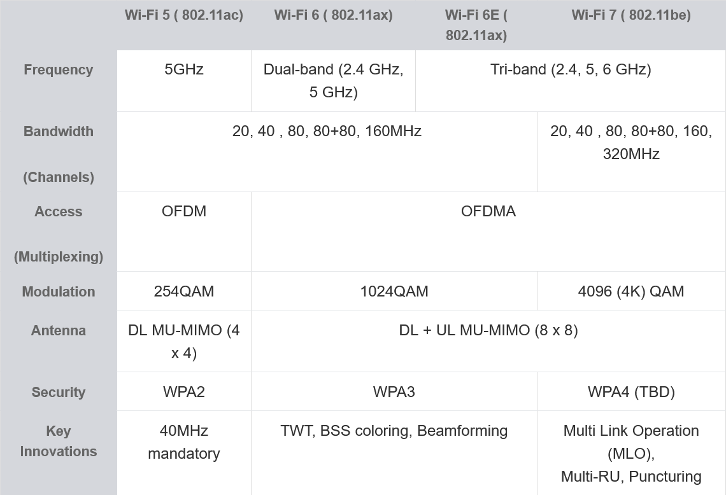Click the Key Innovations row label

coord(59,441)
